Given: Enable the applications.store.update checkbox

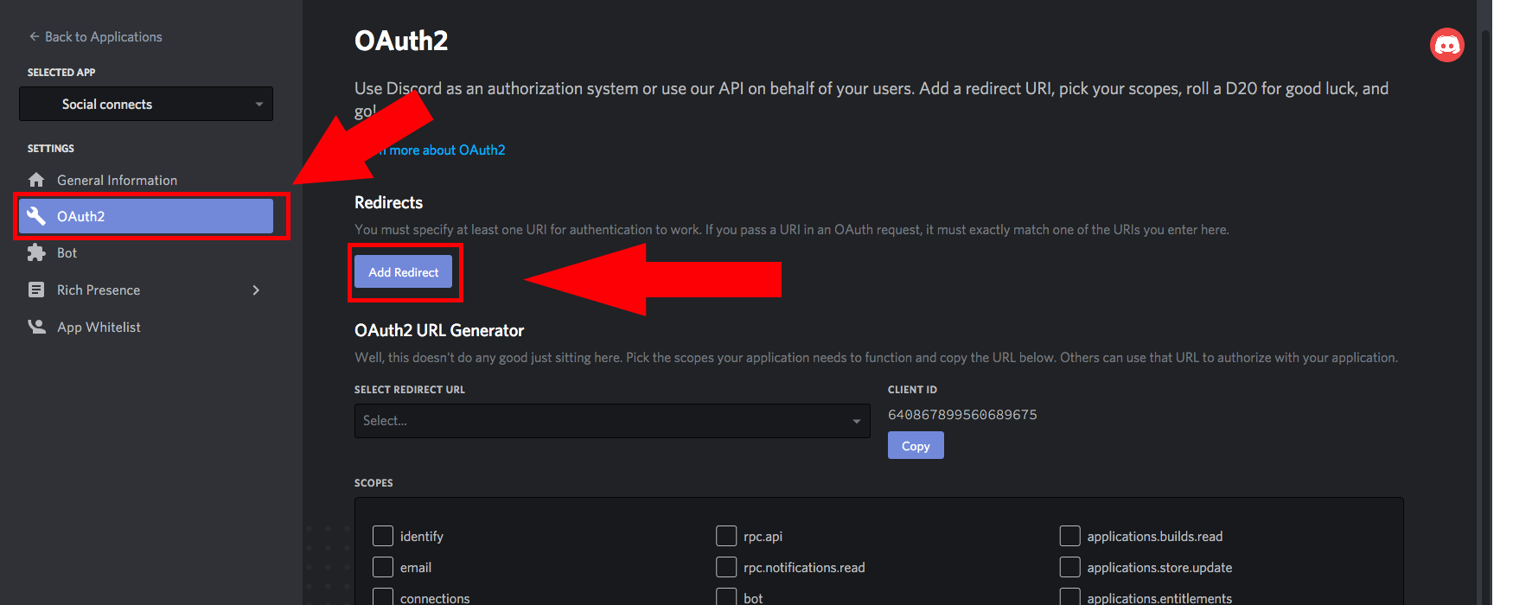Looking at the screenshot, I should (1070, 567).
